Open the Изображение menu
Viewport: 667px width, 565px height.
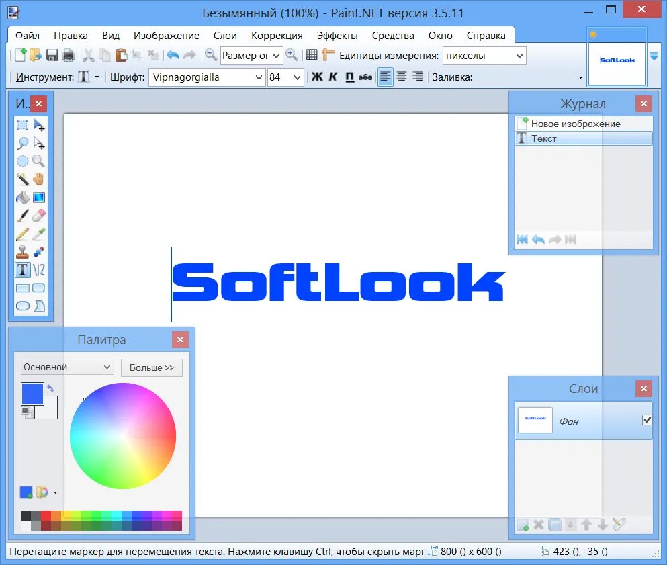[167, 36]
